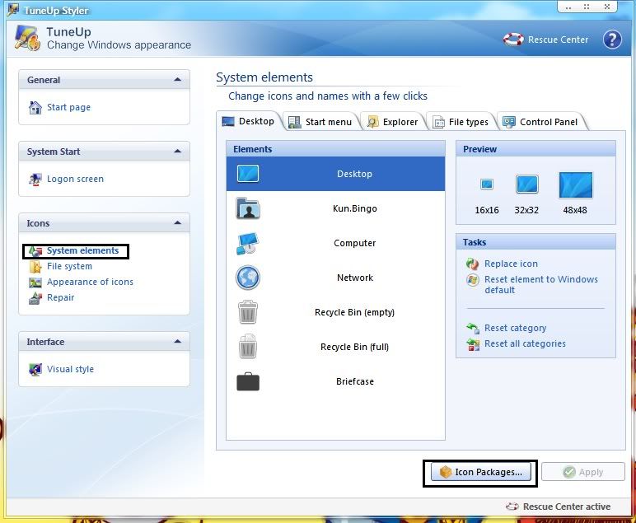
Task: Click the Reset all categories icon
Action: coord(473,344)
